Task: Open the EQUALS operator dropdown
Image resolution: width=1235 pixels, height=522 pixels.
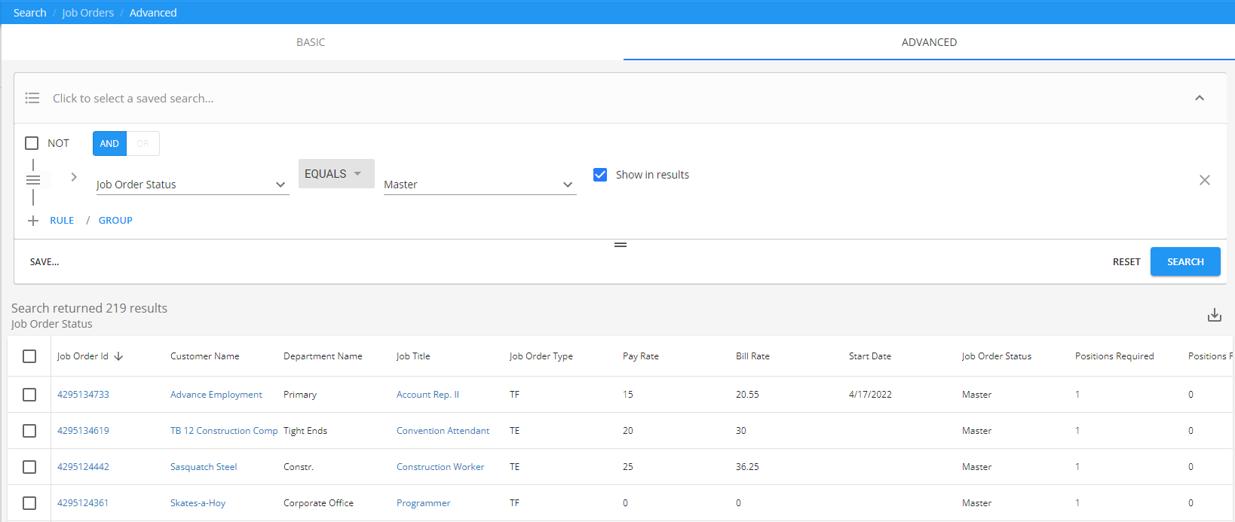Action: [x=336, y=174]
